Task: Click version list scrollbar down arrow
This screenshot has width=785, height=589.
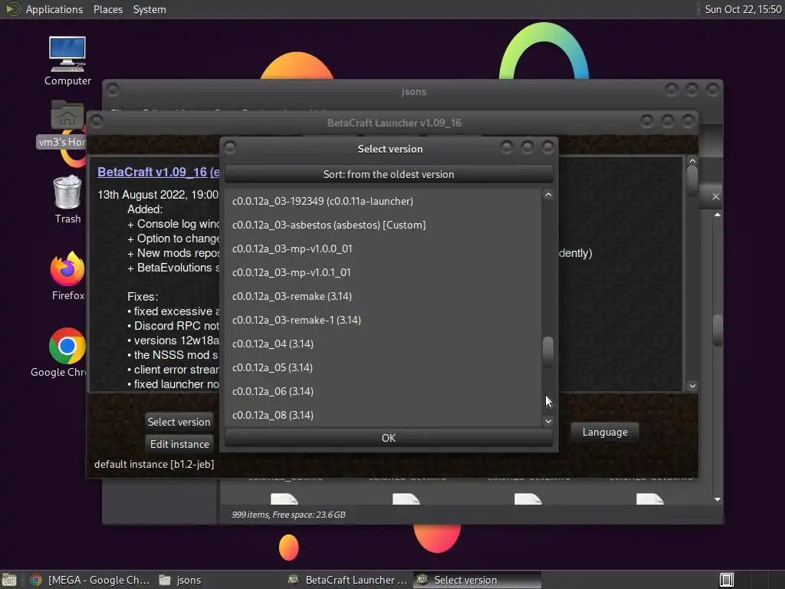Action: click(x=548, y=421)
